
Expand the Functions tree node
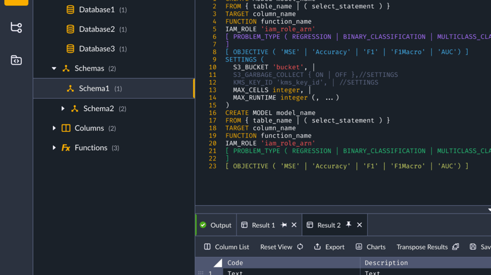pos(54,148)
